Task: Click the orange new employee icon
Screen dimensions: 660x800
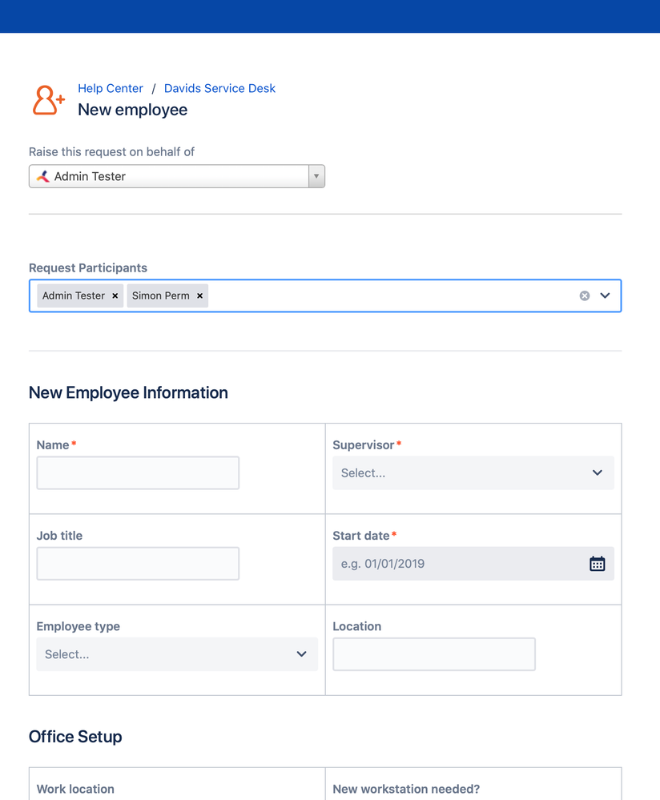Action: (49, 100)
